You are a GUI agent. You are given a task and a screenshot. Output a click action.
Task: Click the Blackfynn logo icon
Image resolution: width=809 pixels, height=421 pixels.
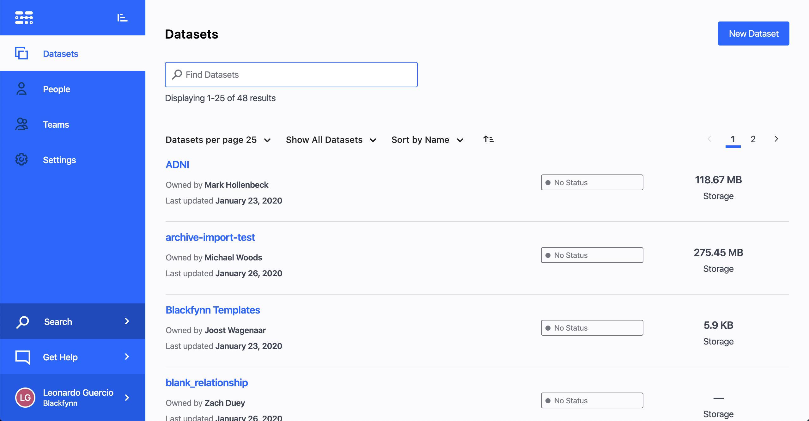pos(24,18)
